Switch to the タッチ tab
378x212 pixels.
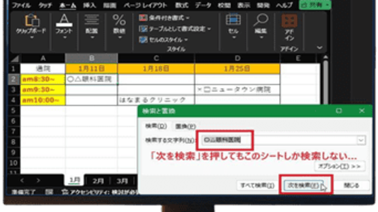click(45, 5)
